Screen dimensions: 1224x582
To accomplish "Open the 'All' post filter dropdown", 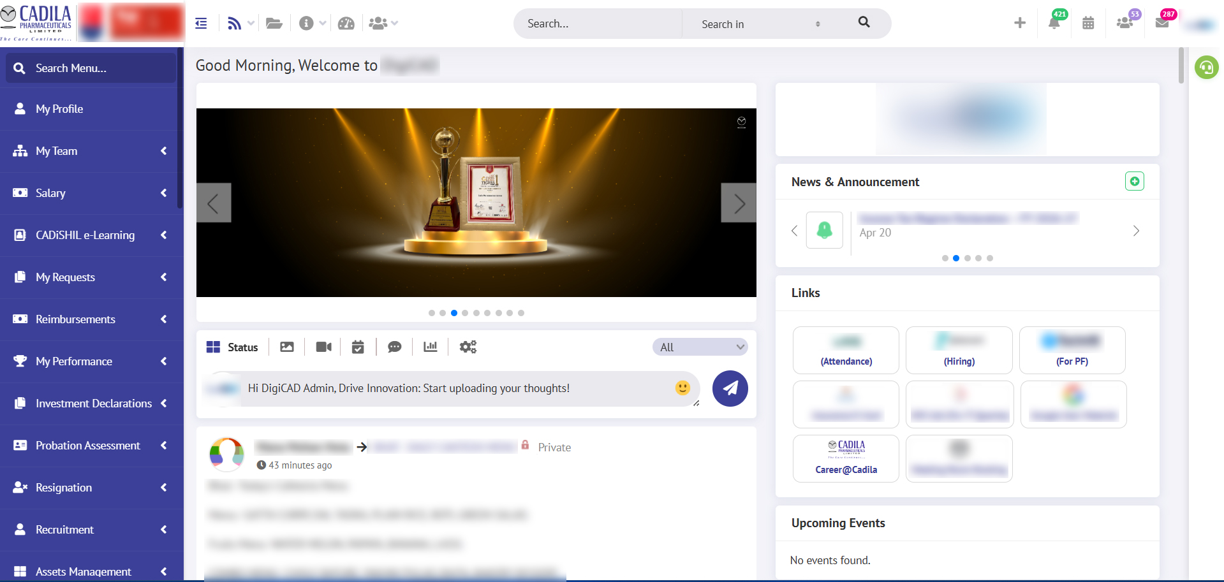I will [x=700, y=347].
